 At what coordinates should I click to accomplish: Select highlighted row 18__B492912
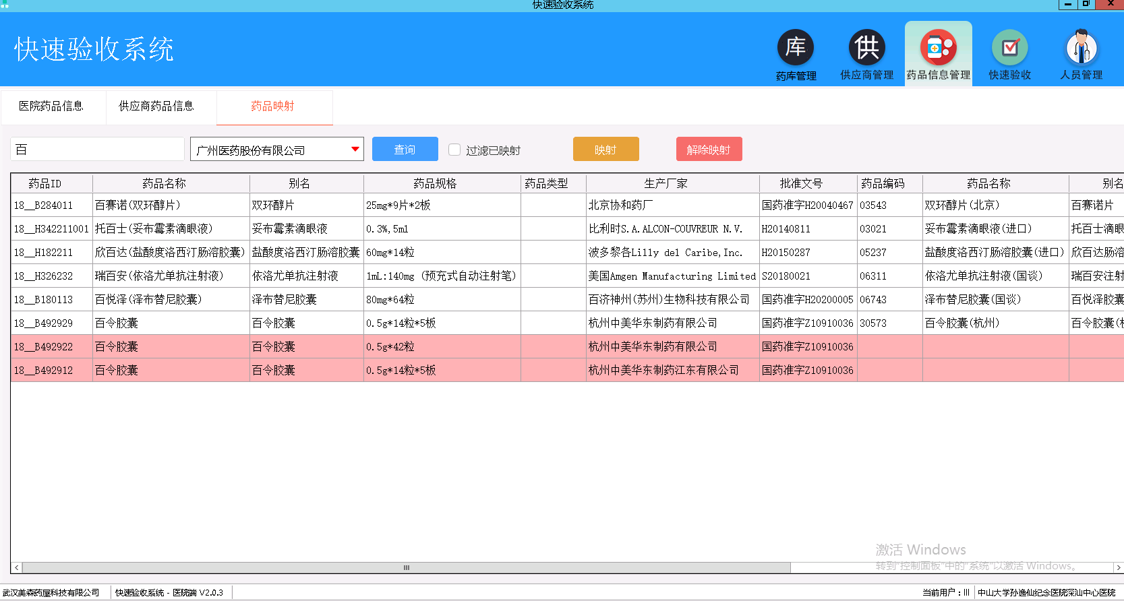(568, 370)
